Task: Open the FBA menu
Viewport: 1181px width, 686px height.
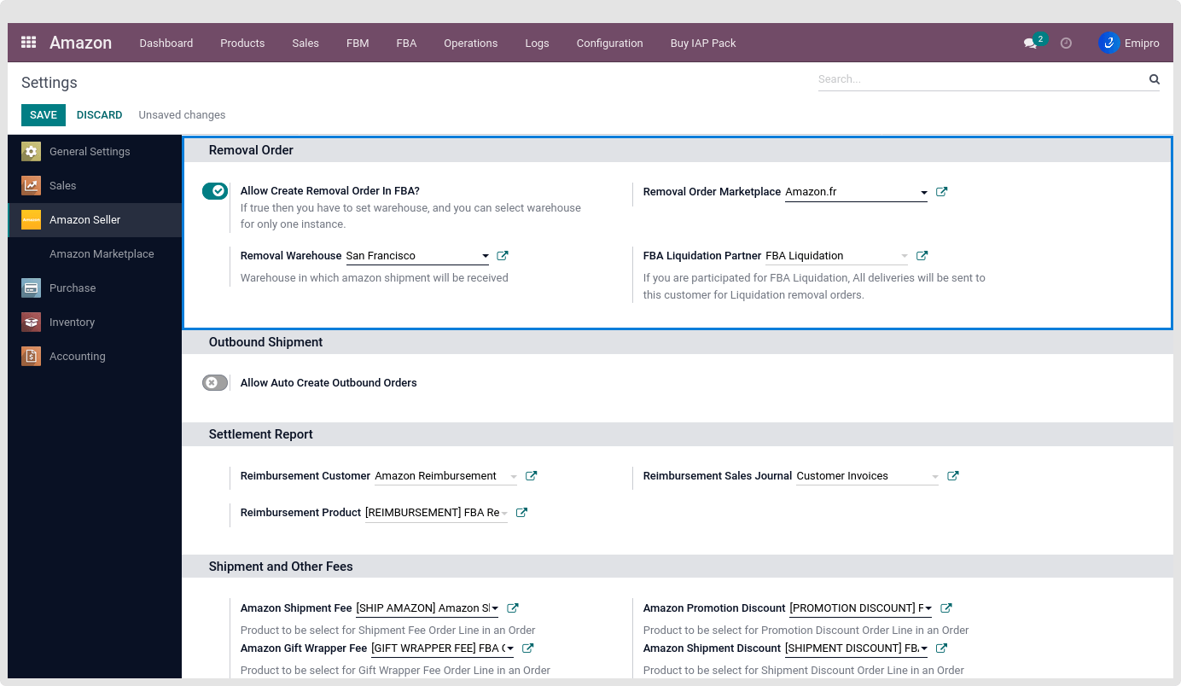Action: click(406, 43)
